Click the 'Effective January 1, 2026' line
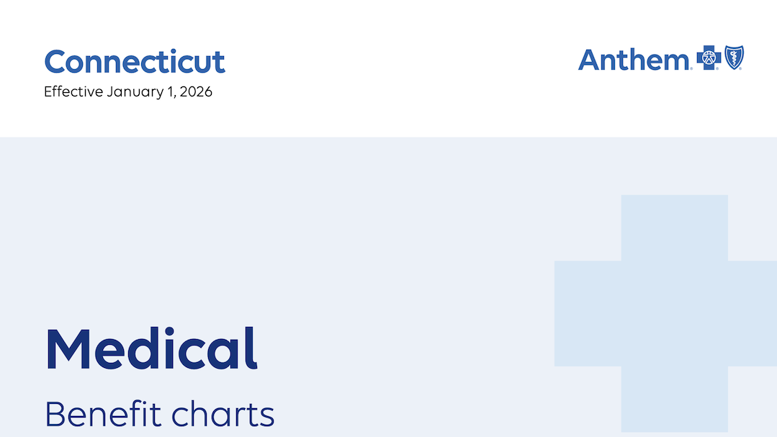Viewport: 777px width, 437px height. (x=128, y=92)
